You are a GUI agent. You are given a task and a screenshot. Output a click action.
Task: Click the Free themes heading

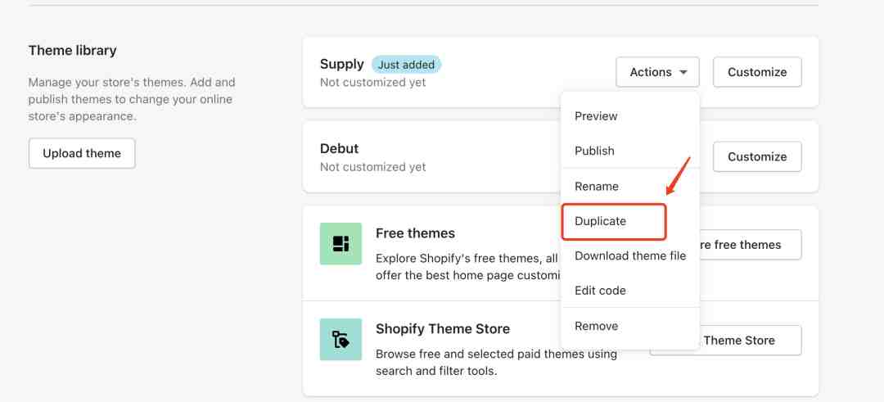pyautogui.click(x=415, y=233)
